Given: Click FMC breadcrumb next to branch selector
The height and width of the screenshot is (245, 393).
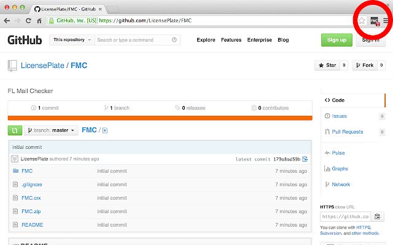Looking at the screenshot, I should (x=89, y=130).
